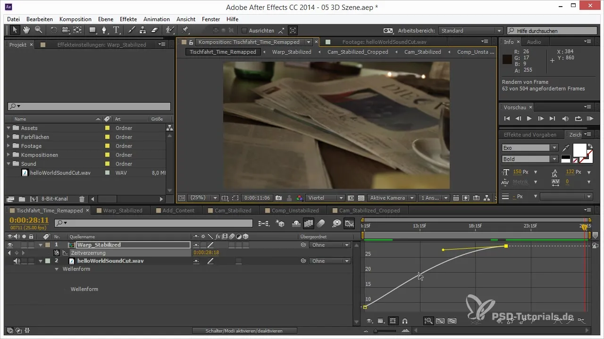The width and height of the screenshot is (604, 339).
Task: Switch to Cam_Stabilized timeline tab
Action: [x=233, y=210]
